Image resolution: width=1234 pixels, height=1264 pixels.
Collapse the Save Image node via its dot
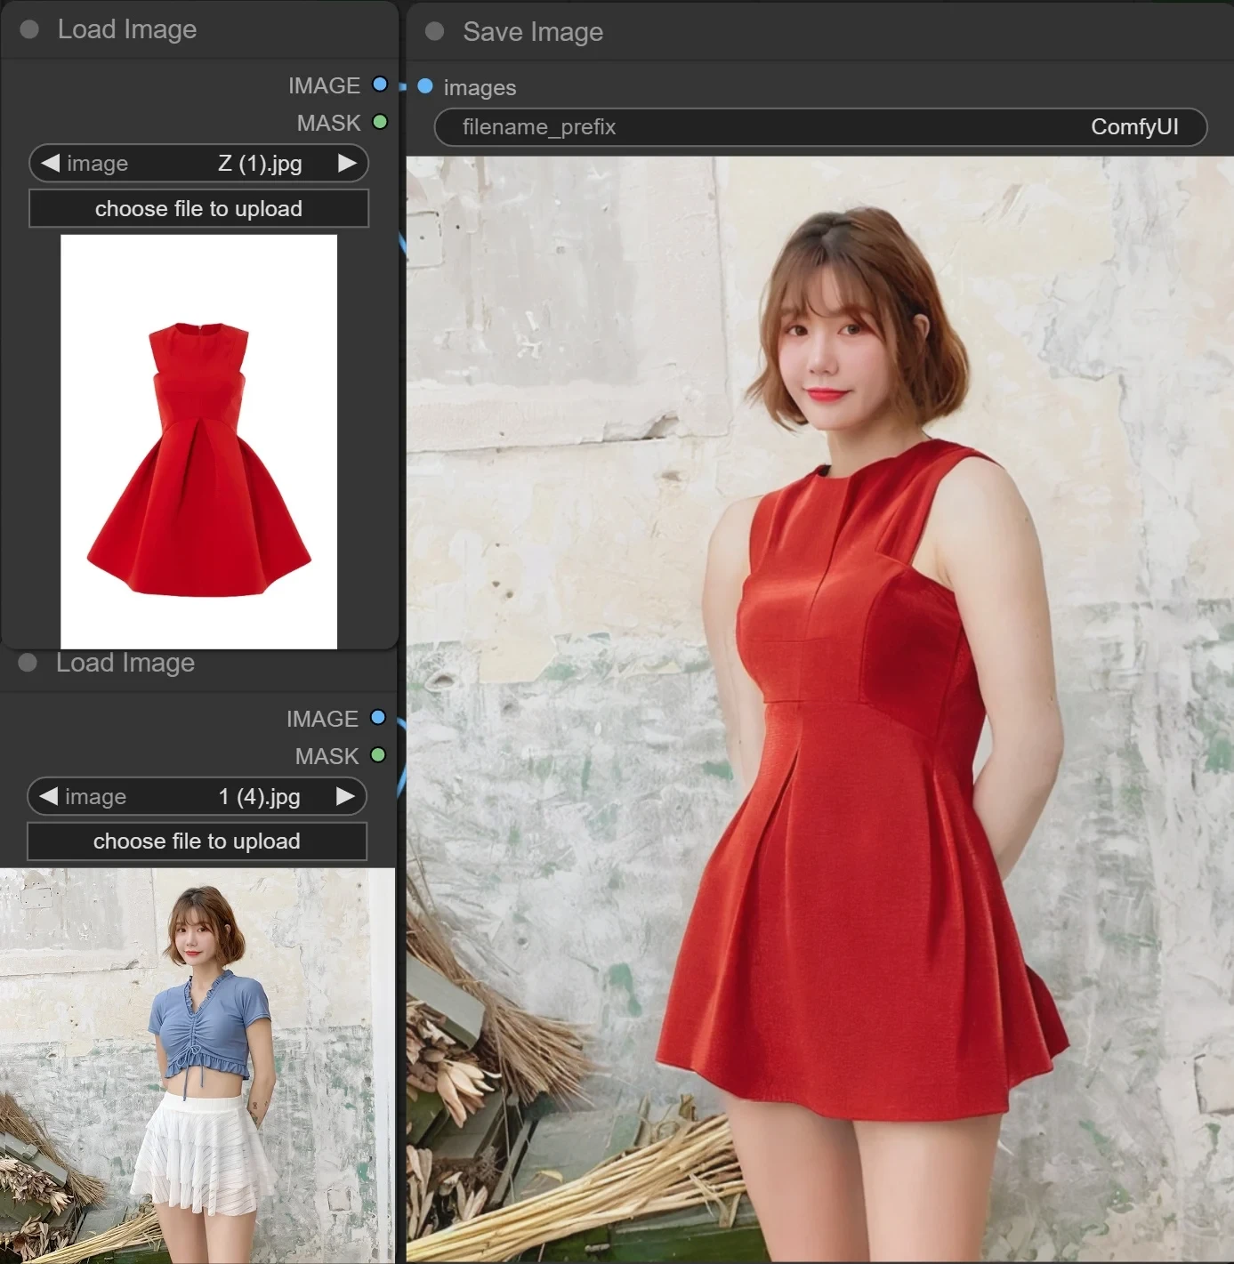tap(435, 31)
